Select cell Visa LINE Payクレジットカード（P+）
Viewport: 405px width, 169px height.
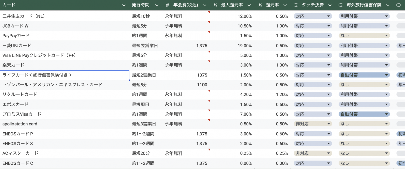pyautogui.click(x=65, y=55)
